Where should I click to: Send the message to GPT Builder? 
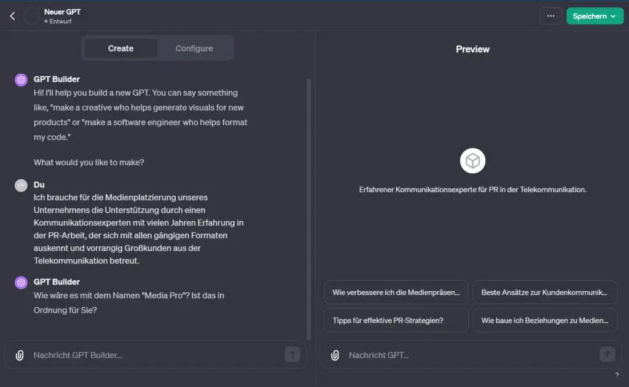tap(292, 354)
